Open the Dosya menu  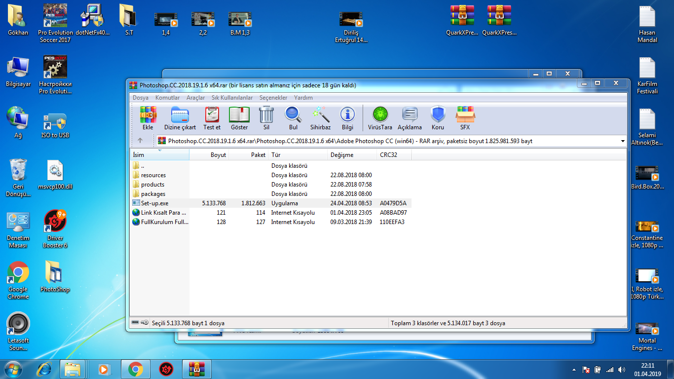(x=141, y=98)
